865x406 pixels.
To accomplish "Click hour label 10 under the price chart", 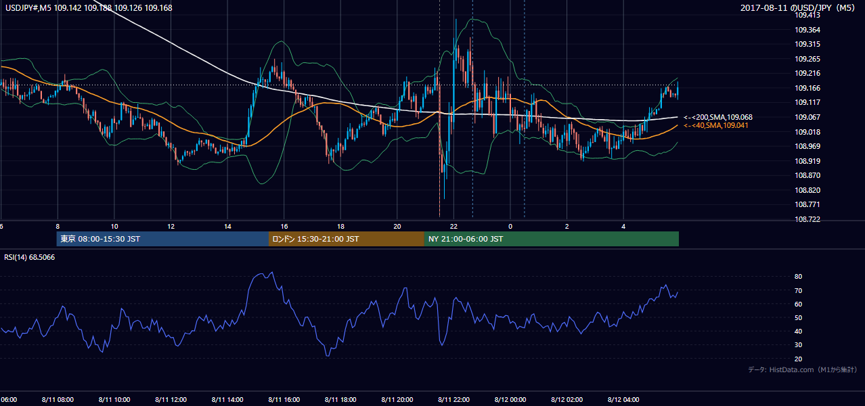I will [x=114, y=227].
